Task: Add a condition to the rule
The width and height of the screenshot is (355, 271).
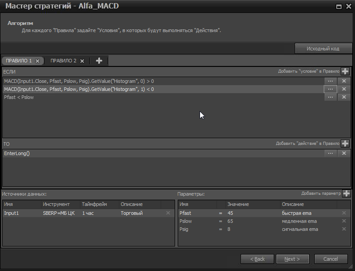Action: coord(345,71)
